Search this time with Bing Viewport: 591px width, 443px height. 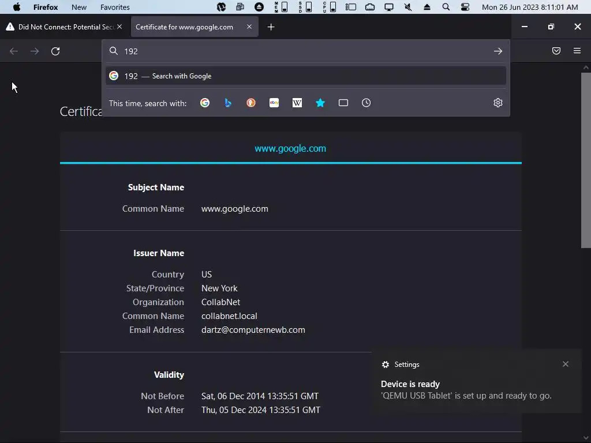(x=227, y=103)
